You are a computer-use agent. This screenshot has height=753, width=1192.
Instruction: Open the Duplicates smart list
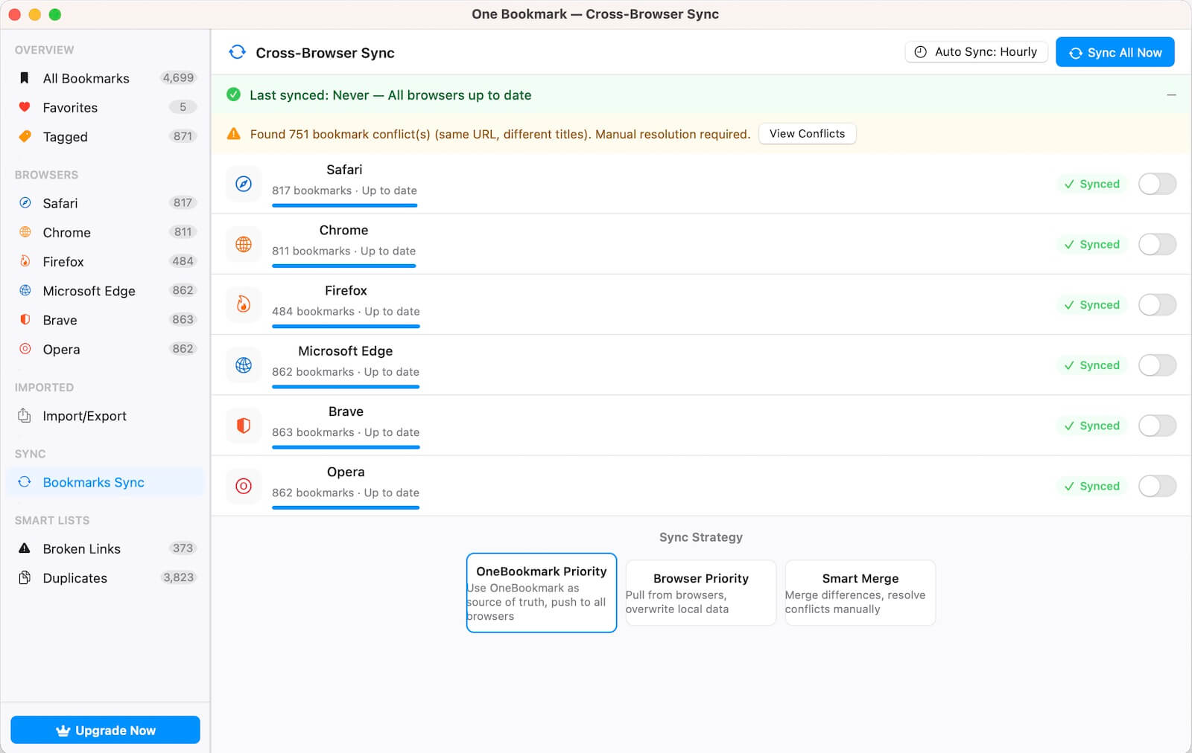tap(105, 577)
